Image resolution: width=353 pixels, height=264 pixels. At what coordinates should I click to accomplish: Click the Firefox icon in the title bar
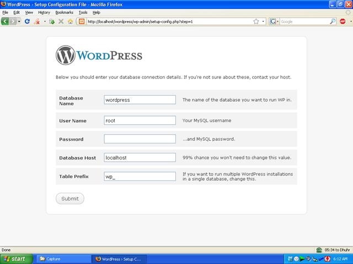click(3, 4)
